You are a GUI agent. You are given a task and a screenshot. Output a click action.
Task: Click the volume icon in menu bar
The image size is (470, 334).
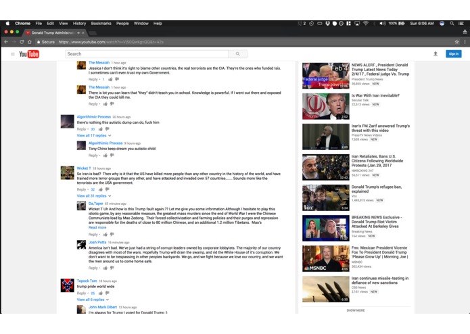(383, 24)
